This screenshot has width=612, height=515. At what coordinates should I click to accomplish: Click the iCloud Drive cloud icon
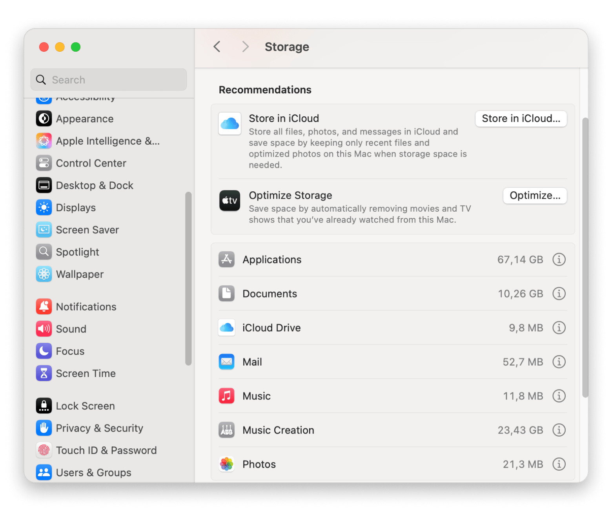[x=227, y=328]
